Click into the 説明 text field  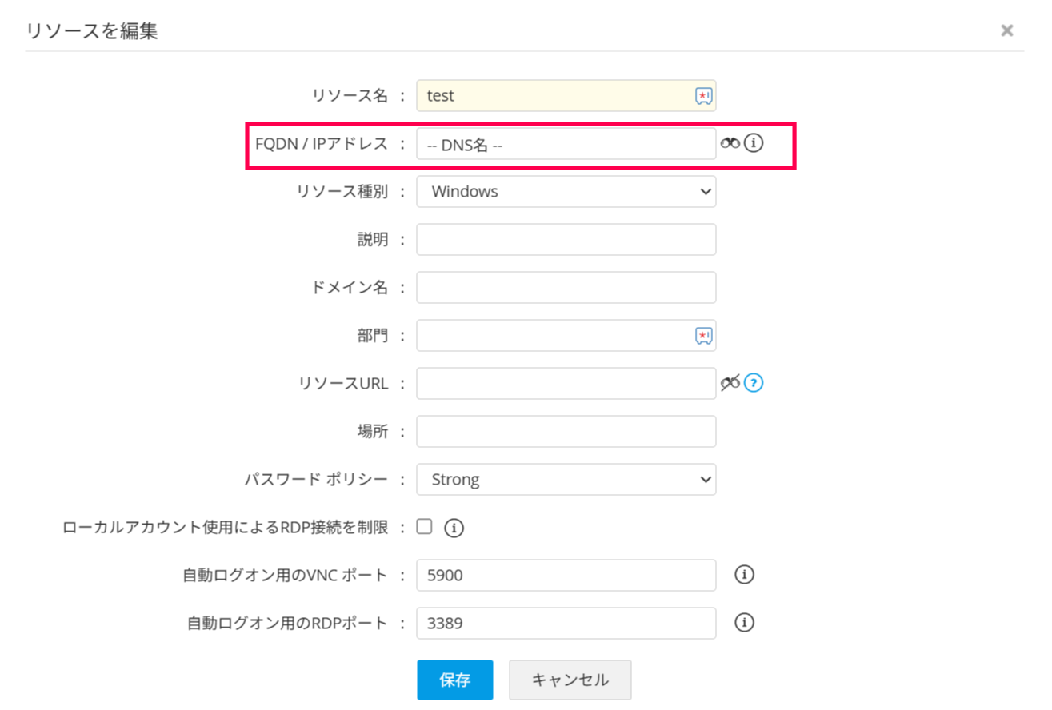(x=566, y=240)
